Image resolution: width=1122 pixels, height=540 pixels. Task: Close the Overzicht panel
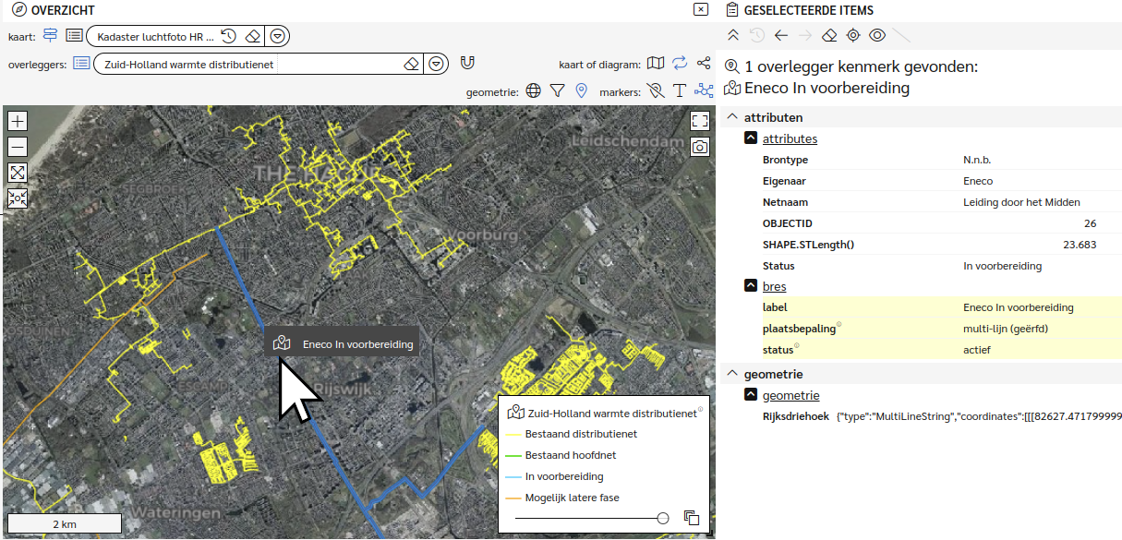coord(701,9)
